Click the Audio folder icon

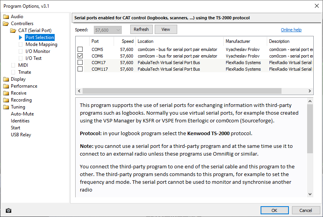click(x=6, y=17)
